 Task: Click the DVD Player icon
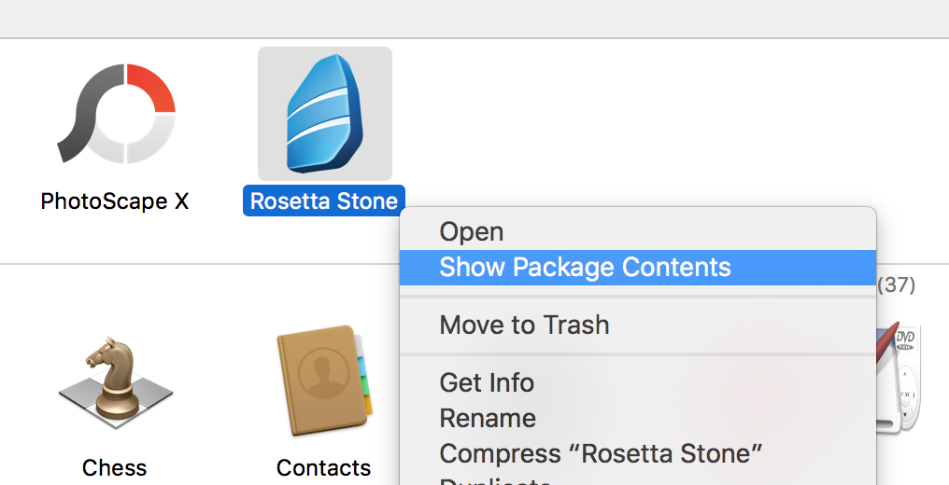pos(900,376)
